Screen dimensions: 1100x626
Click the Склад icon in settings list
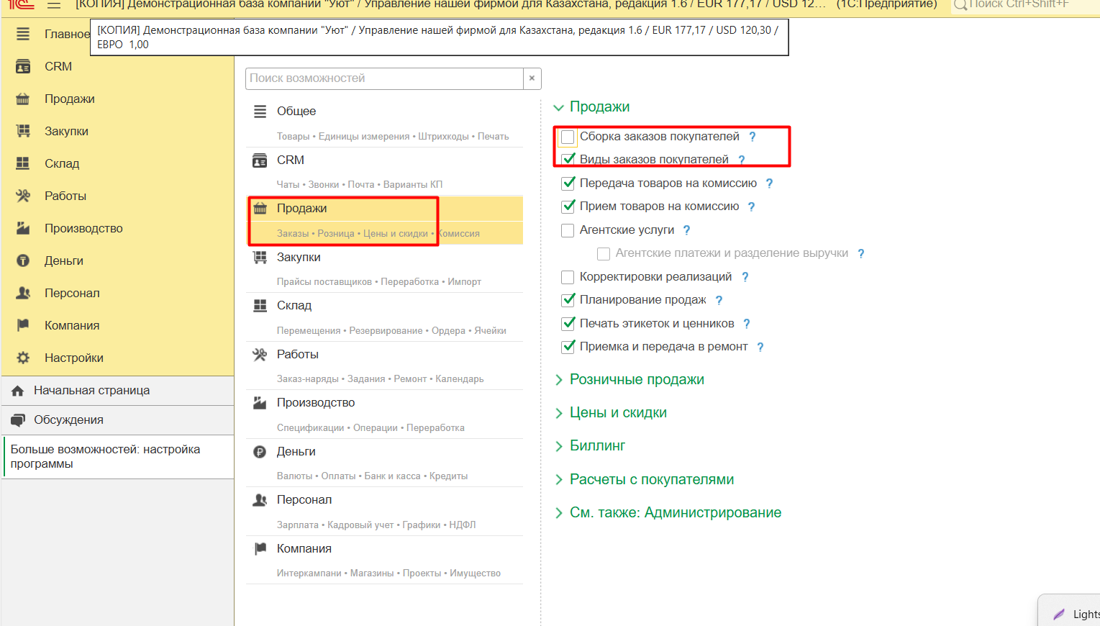coord(260,306)
